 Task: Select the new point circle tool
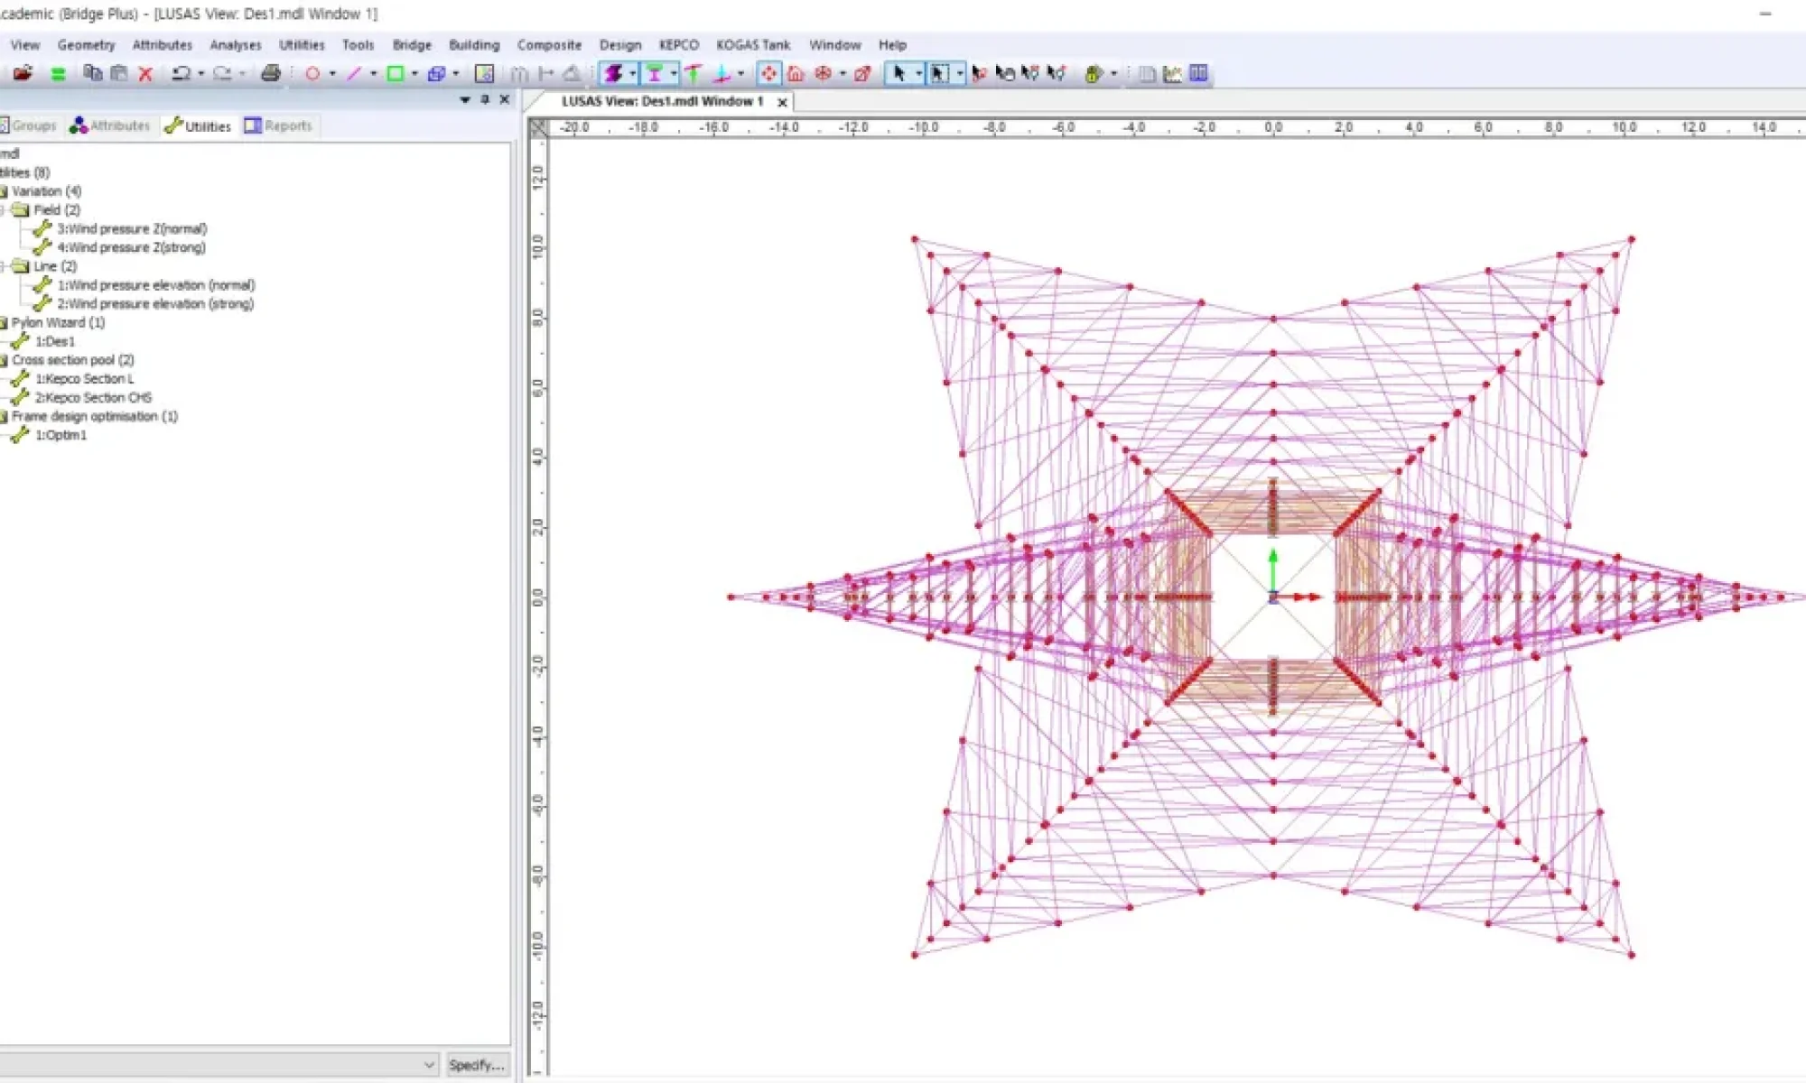click(x=312, y=74)
